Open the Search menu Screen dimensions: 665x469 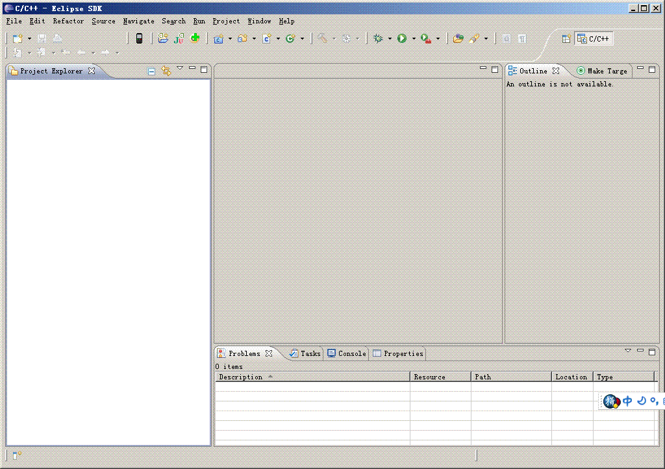coord(173,21)
